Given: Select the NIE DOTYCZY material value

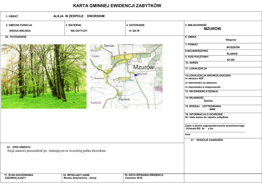Looking at the screenshot, I should [x=79, y=31].
